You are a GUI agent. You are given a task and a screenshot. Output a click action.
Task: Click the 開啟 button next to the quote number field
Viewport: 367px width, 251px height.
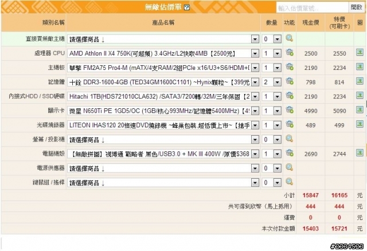[x=357, y=7]
